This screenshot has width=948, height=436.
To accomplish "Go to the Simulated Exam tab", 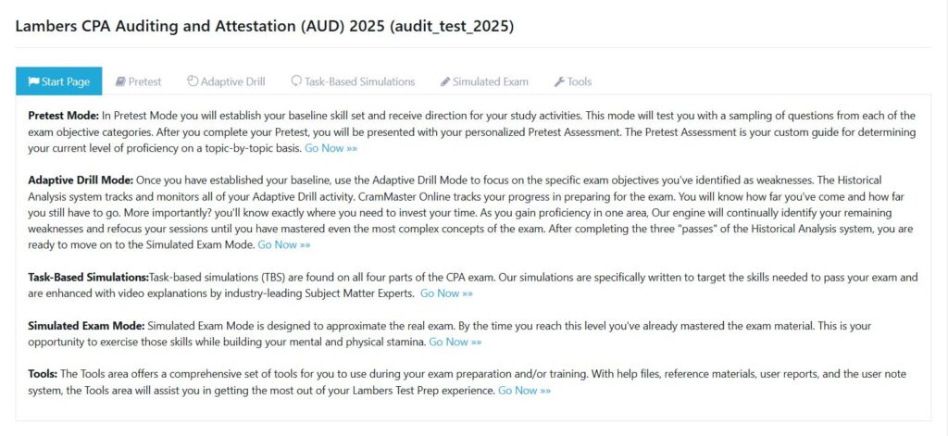I will (x=490, y=81).
